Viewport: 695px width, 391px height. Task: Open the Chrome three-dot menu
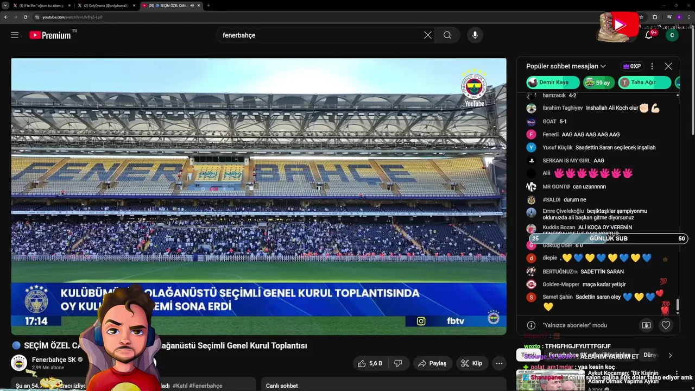pos(688,17)
